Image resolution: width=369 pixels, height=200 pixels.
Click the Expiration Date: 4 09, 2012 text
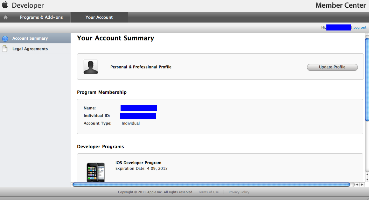(x=142, y=169)
